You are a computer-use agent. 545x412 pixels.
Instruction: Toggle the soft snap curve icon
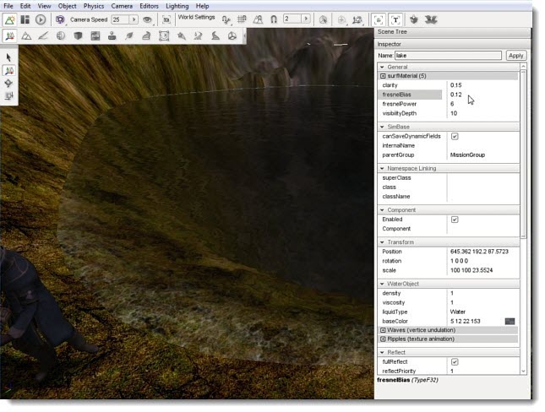226,19
